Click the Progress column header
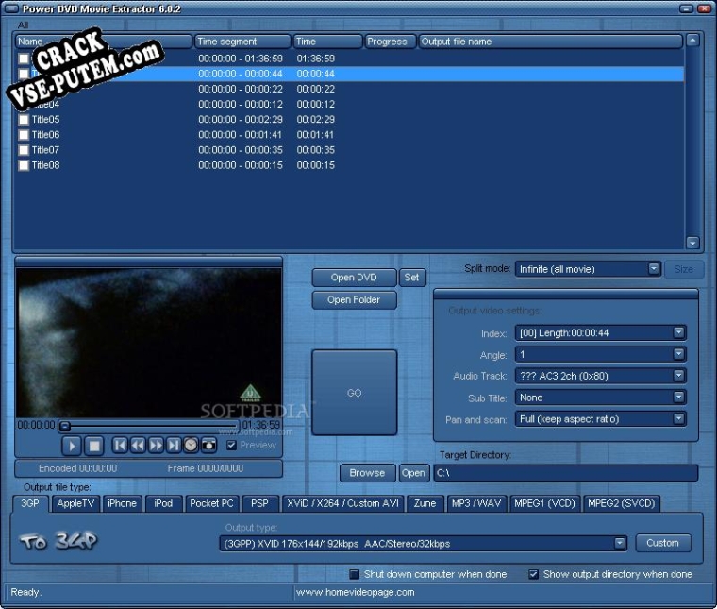Screen dimensions: 717x609 click(391, 42)
